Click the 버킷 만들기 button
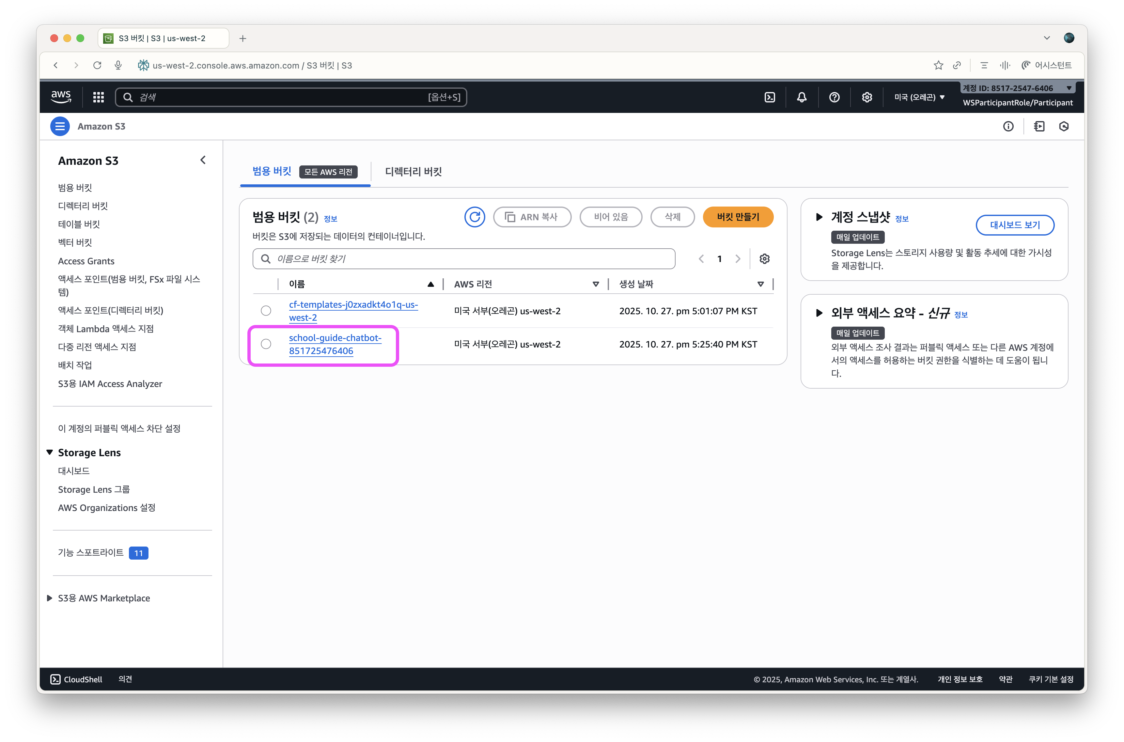 [x=738, y=217]
